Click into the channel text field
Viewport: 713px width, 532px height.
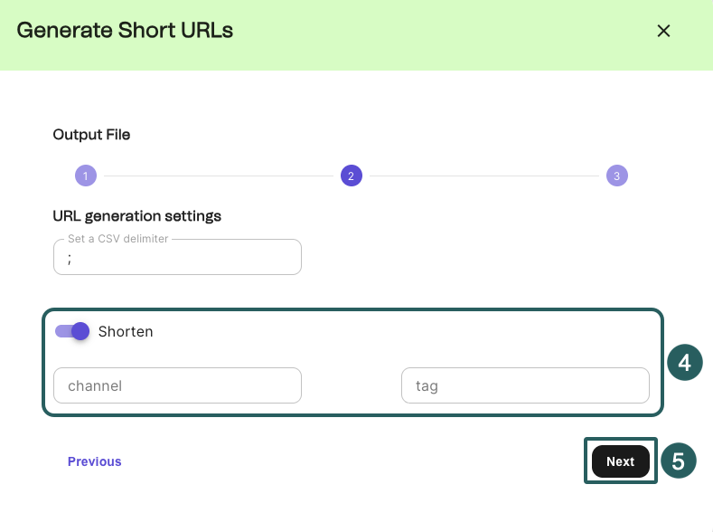click(177, 385)
